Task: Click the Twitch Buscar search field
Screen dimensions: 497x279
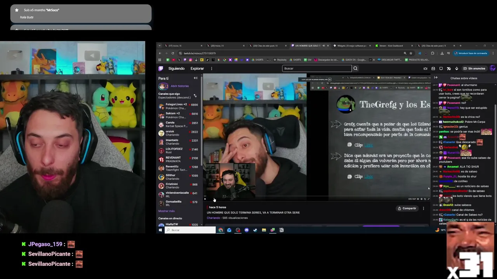Action: (x=317, y=69)
